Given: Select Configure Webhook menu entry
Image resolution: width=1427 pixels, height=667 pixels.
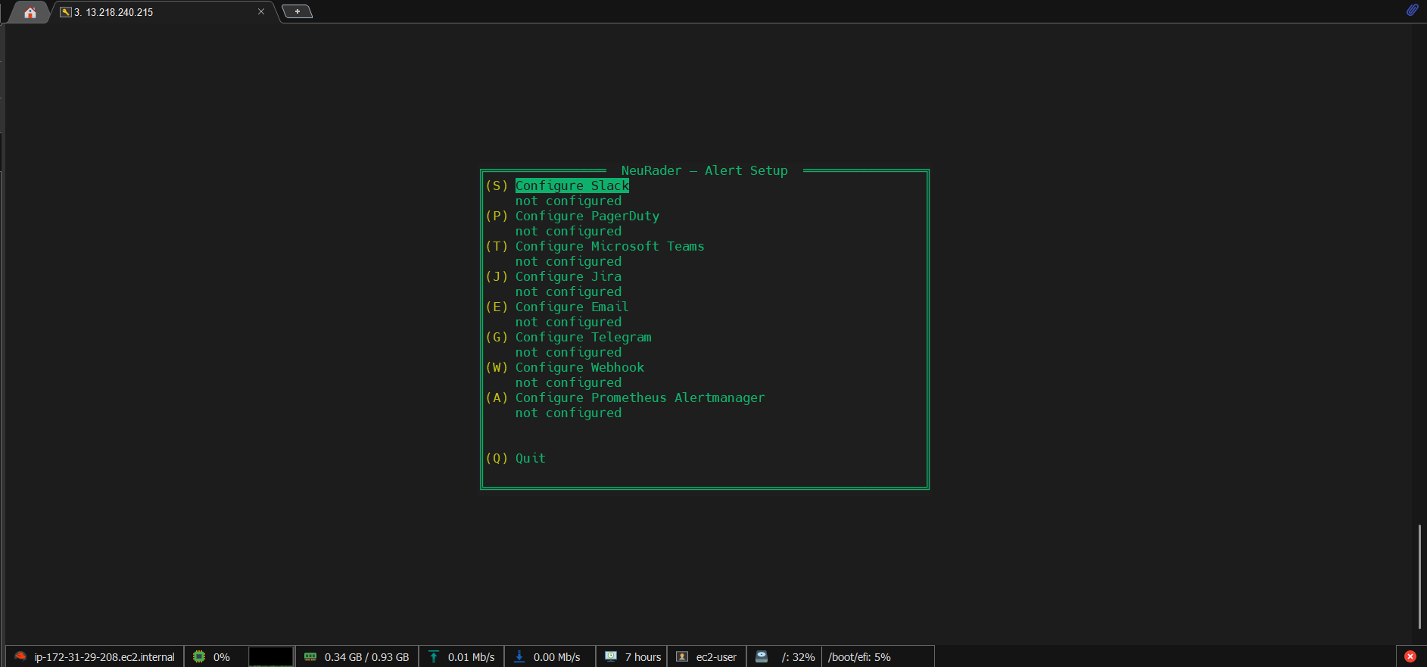Looking at the screenshot, I should (580, 367).
